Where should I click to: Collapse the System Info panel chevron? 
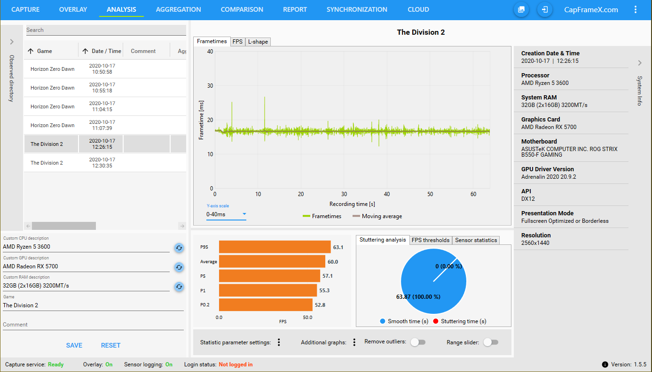(x=640, y=63)
